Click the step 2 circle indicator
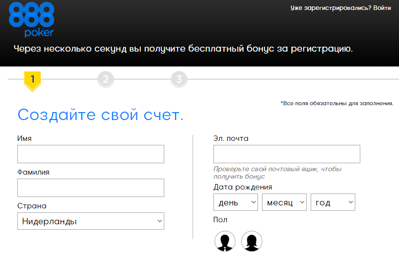This screenshot has width=399, height=257. click(x=106, y=79)
